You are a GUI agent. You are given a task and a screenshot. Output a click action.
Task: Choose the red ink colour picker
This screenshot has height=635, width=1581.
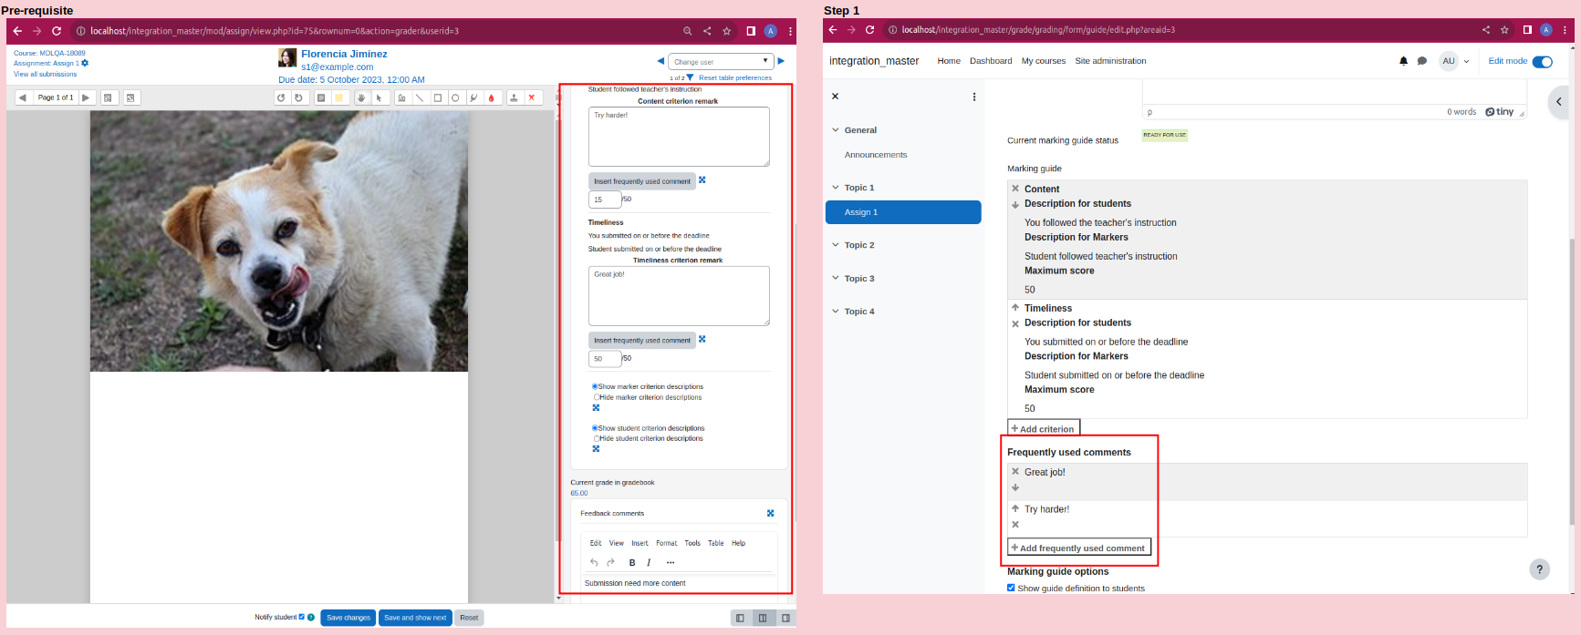point(492,97)
